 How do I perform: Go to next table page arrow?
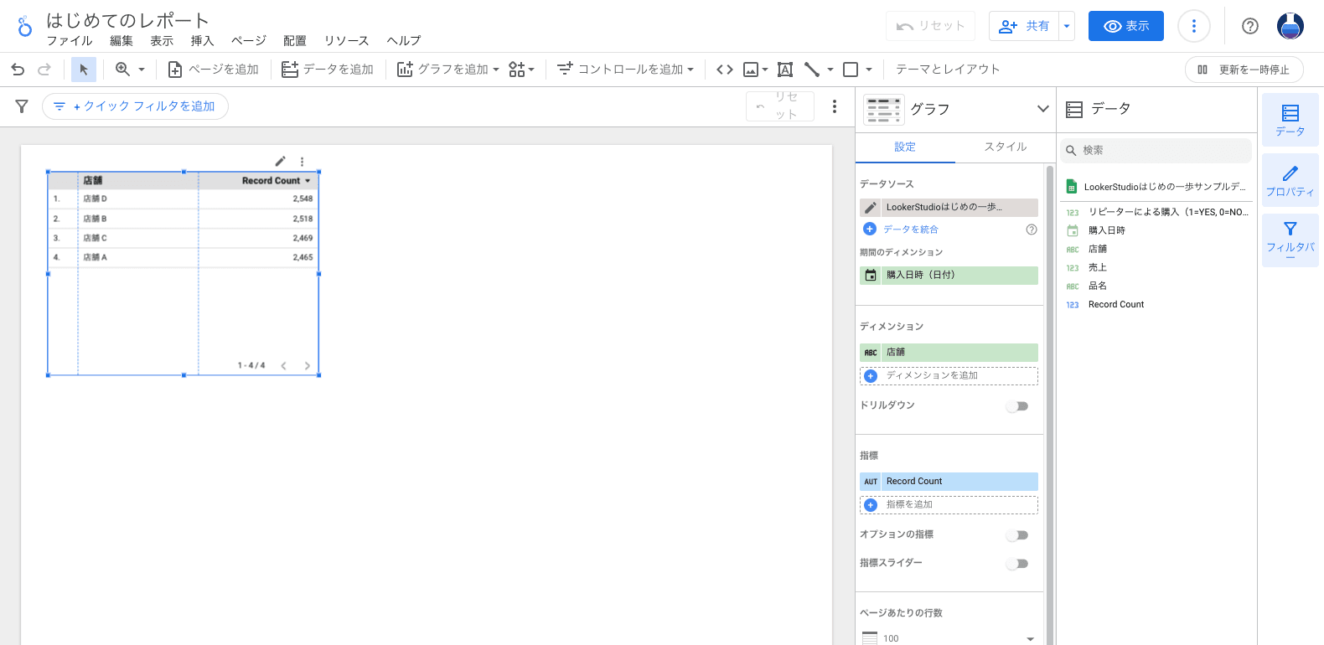coord(308,366)
